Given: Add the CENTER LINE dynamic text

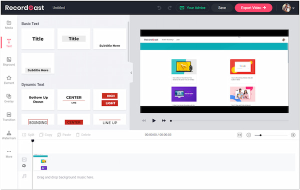Looking at the screenshot, I should [73, 99].
